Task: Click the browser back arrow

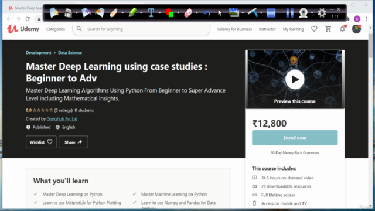Action: click(9, 19)
